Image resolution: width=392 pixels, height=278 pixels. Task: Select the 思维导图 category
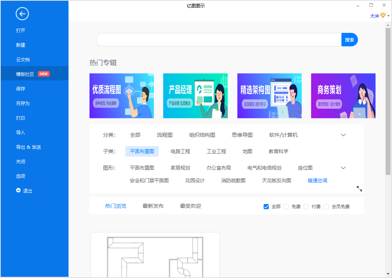(x=242, y=135)
